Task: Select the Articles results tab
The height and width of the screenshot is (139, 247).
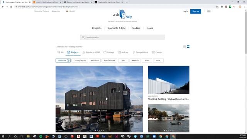Action: tap(123, 53)
